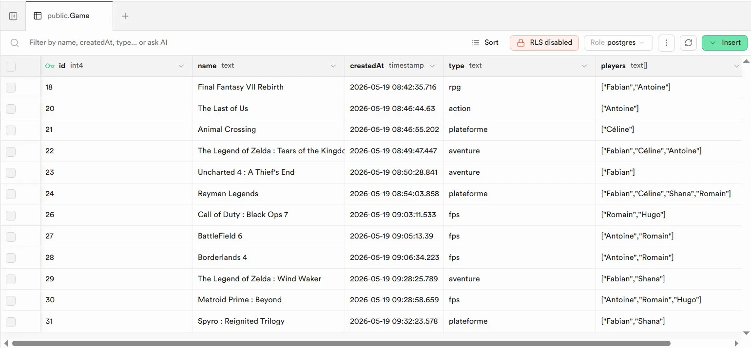Click the Animal Crossing name cell
This screenshot has width=751, height=348.
(269, 129)
